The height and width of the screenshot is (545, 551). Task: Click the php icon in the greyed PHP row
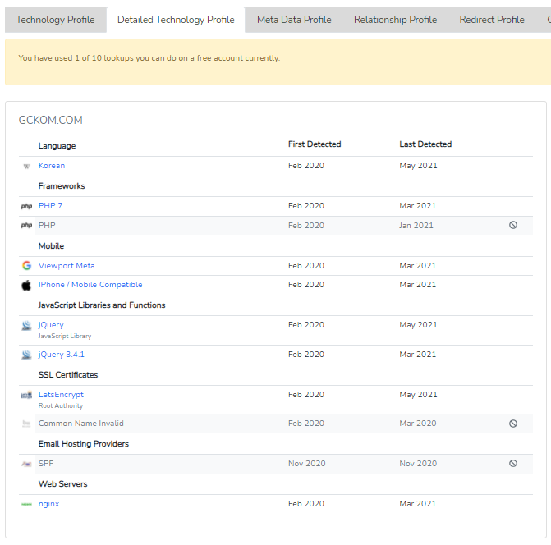point(27,226)
